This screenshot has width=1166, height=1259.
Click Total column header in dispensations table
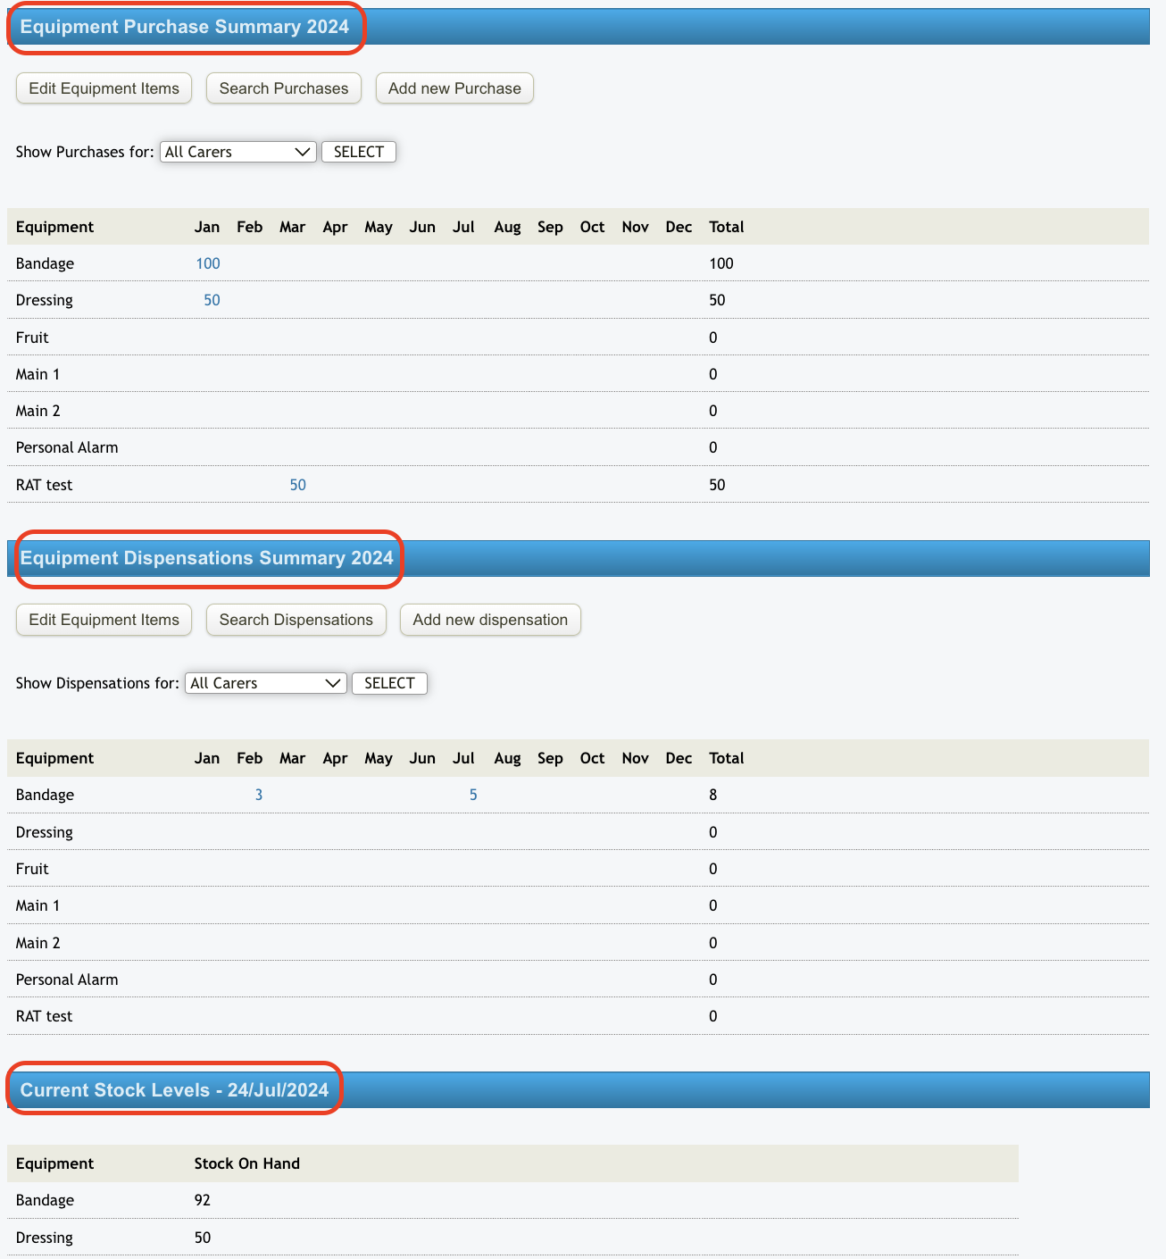(727, 758)
